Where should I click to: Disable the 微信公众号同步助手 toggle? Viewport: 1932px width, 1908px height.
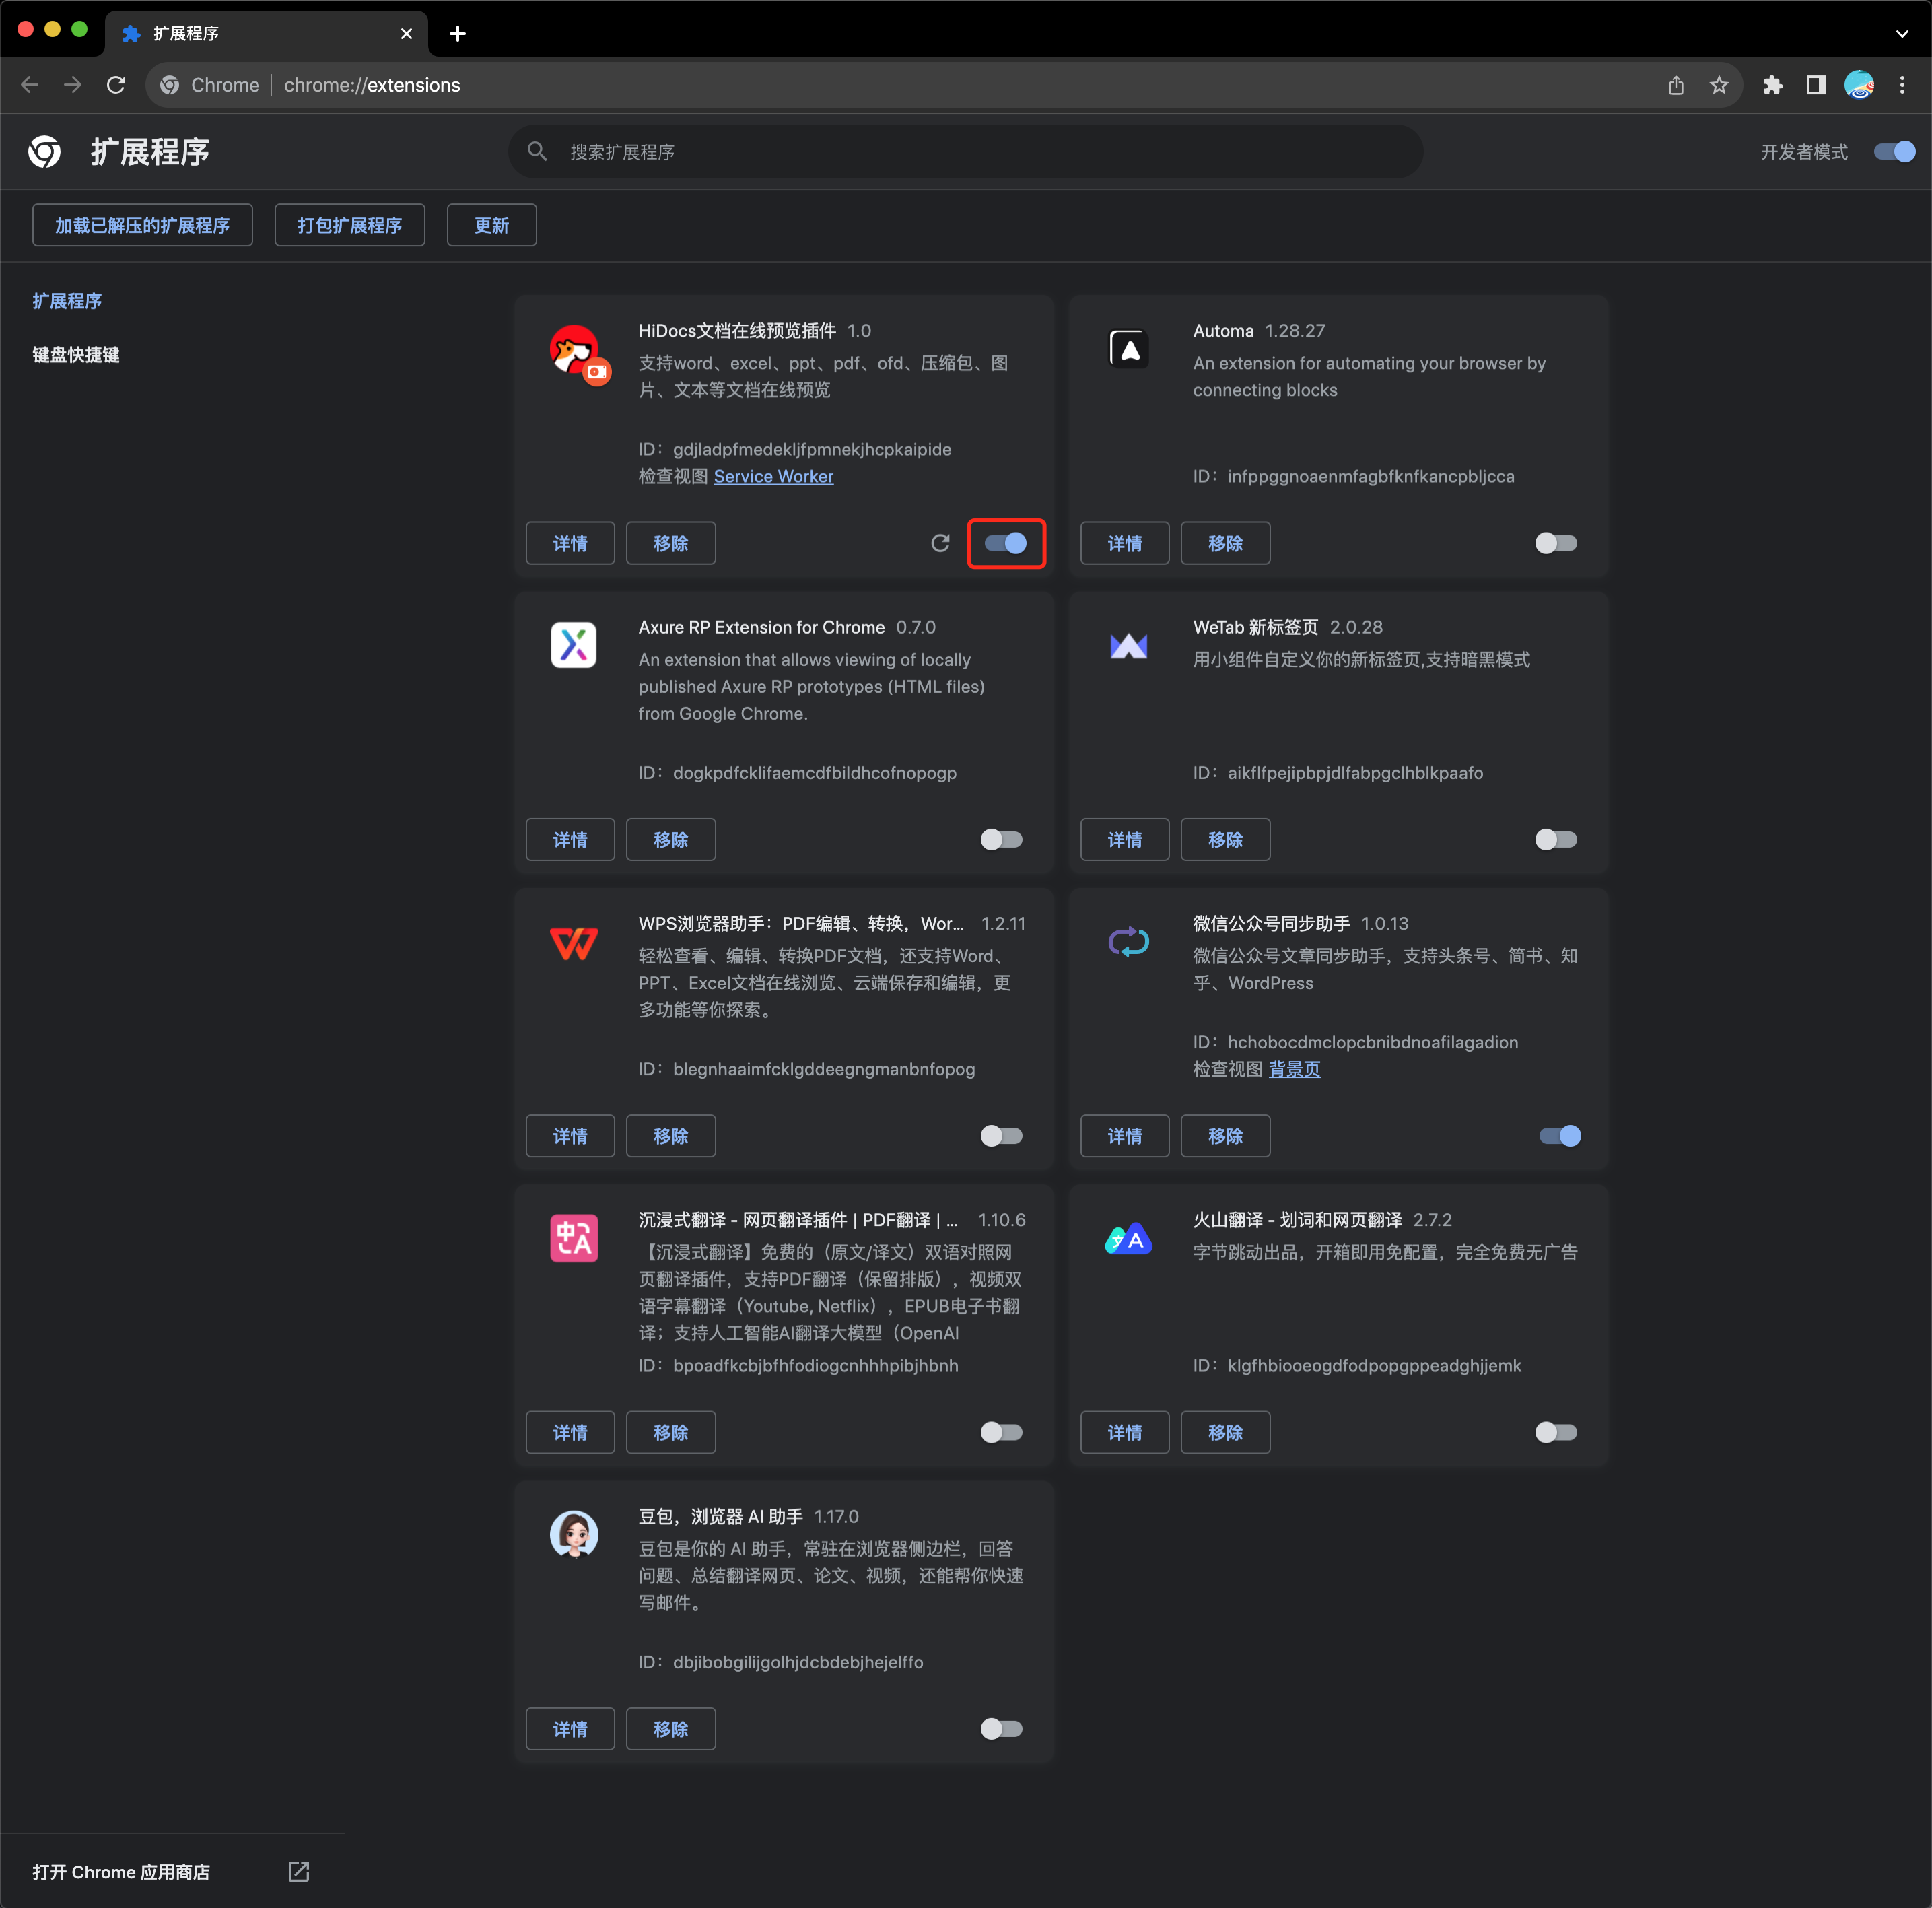1560,1136
